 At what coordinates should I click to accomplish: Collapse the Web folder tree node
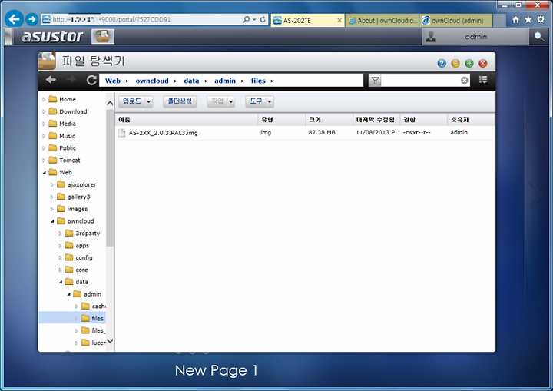click(x=45, y=173)
